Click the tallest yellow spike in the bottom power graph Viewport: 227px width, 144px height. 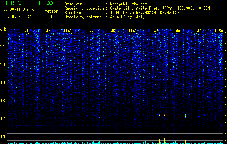[x=170, y=141]
